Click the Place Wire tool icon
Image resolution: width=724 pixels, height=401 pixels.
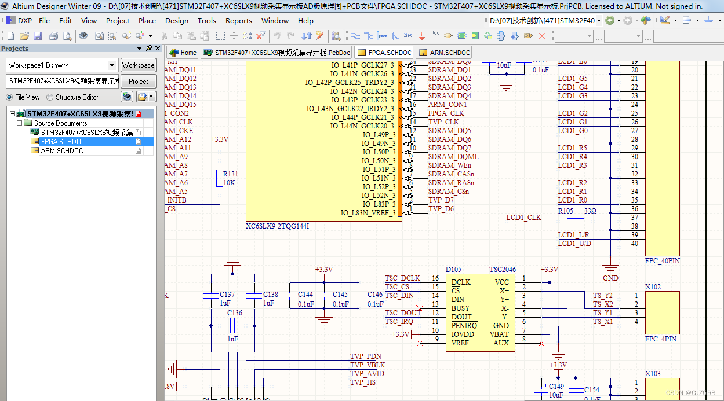point(355,36)
